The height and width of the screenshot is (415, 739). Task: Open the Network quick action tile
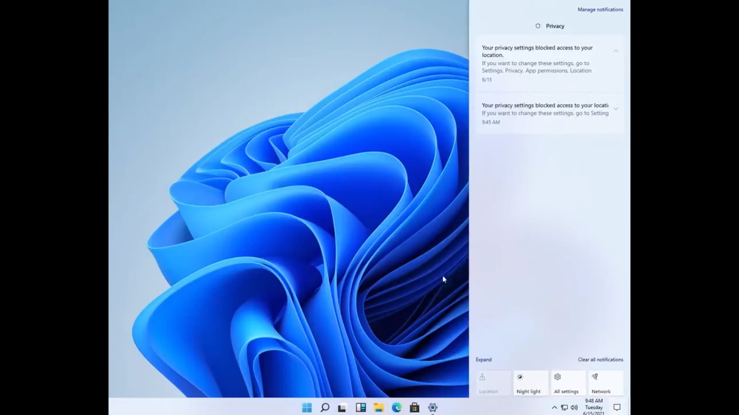tap(606, 383)
